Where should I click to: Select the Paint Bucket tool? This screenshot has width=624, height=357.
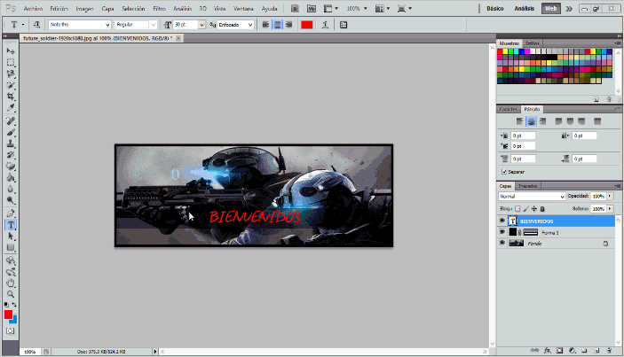point(11,177)
